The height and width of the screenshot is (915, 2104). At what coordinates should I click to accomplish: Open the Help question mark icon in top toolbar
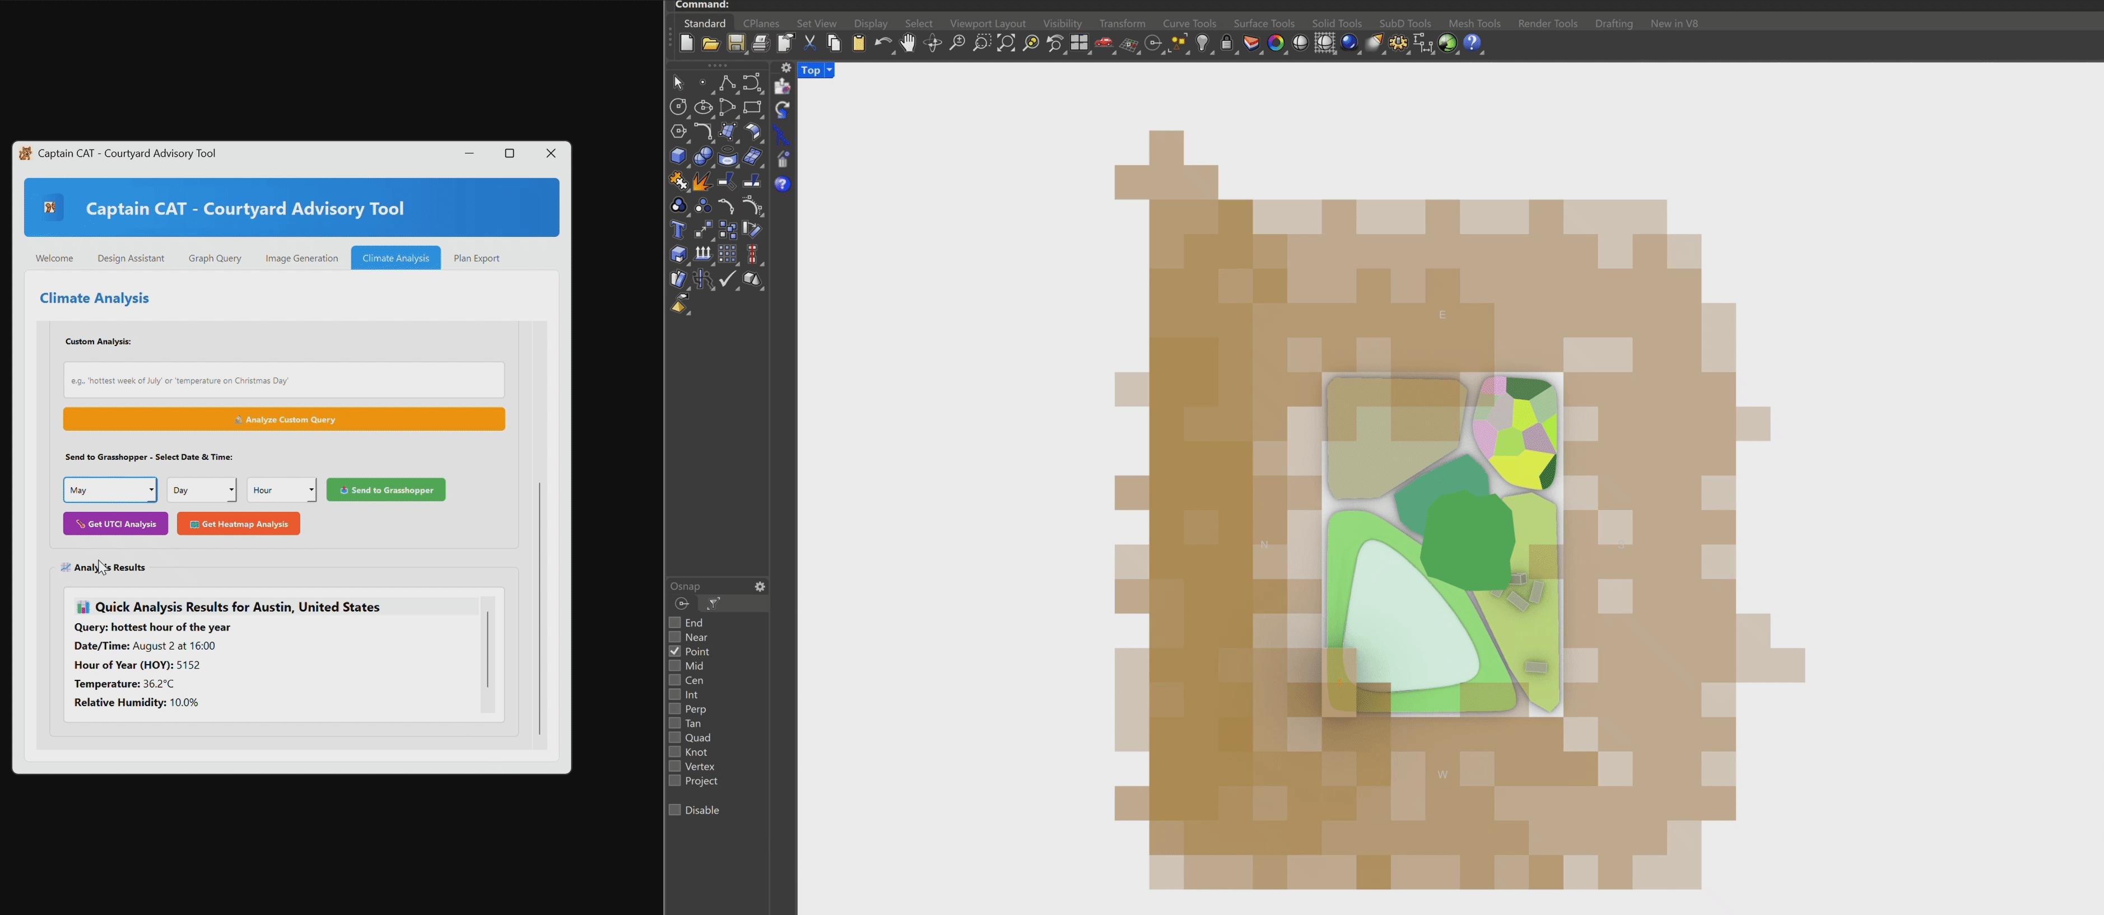click(1473, 43)
